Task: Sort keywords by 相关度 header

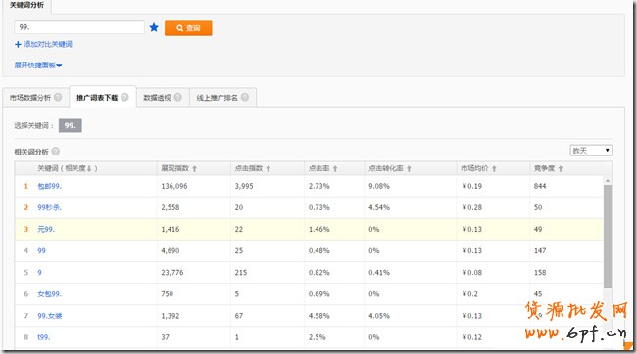Action: 68,168
